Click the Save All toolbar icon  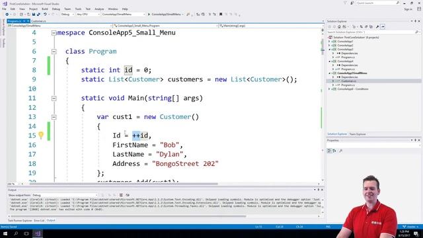(x=38, y=15)
